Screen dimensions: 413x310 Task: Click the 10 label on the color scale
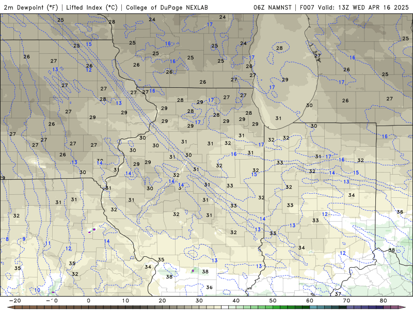125,301
